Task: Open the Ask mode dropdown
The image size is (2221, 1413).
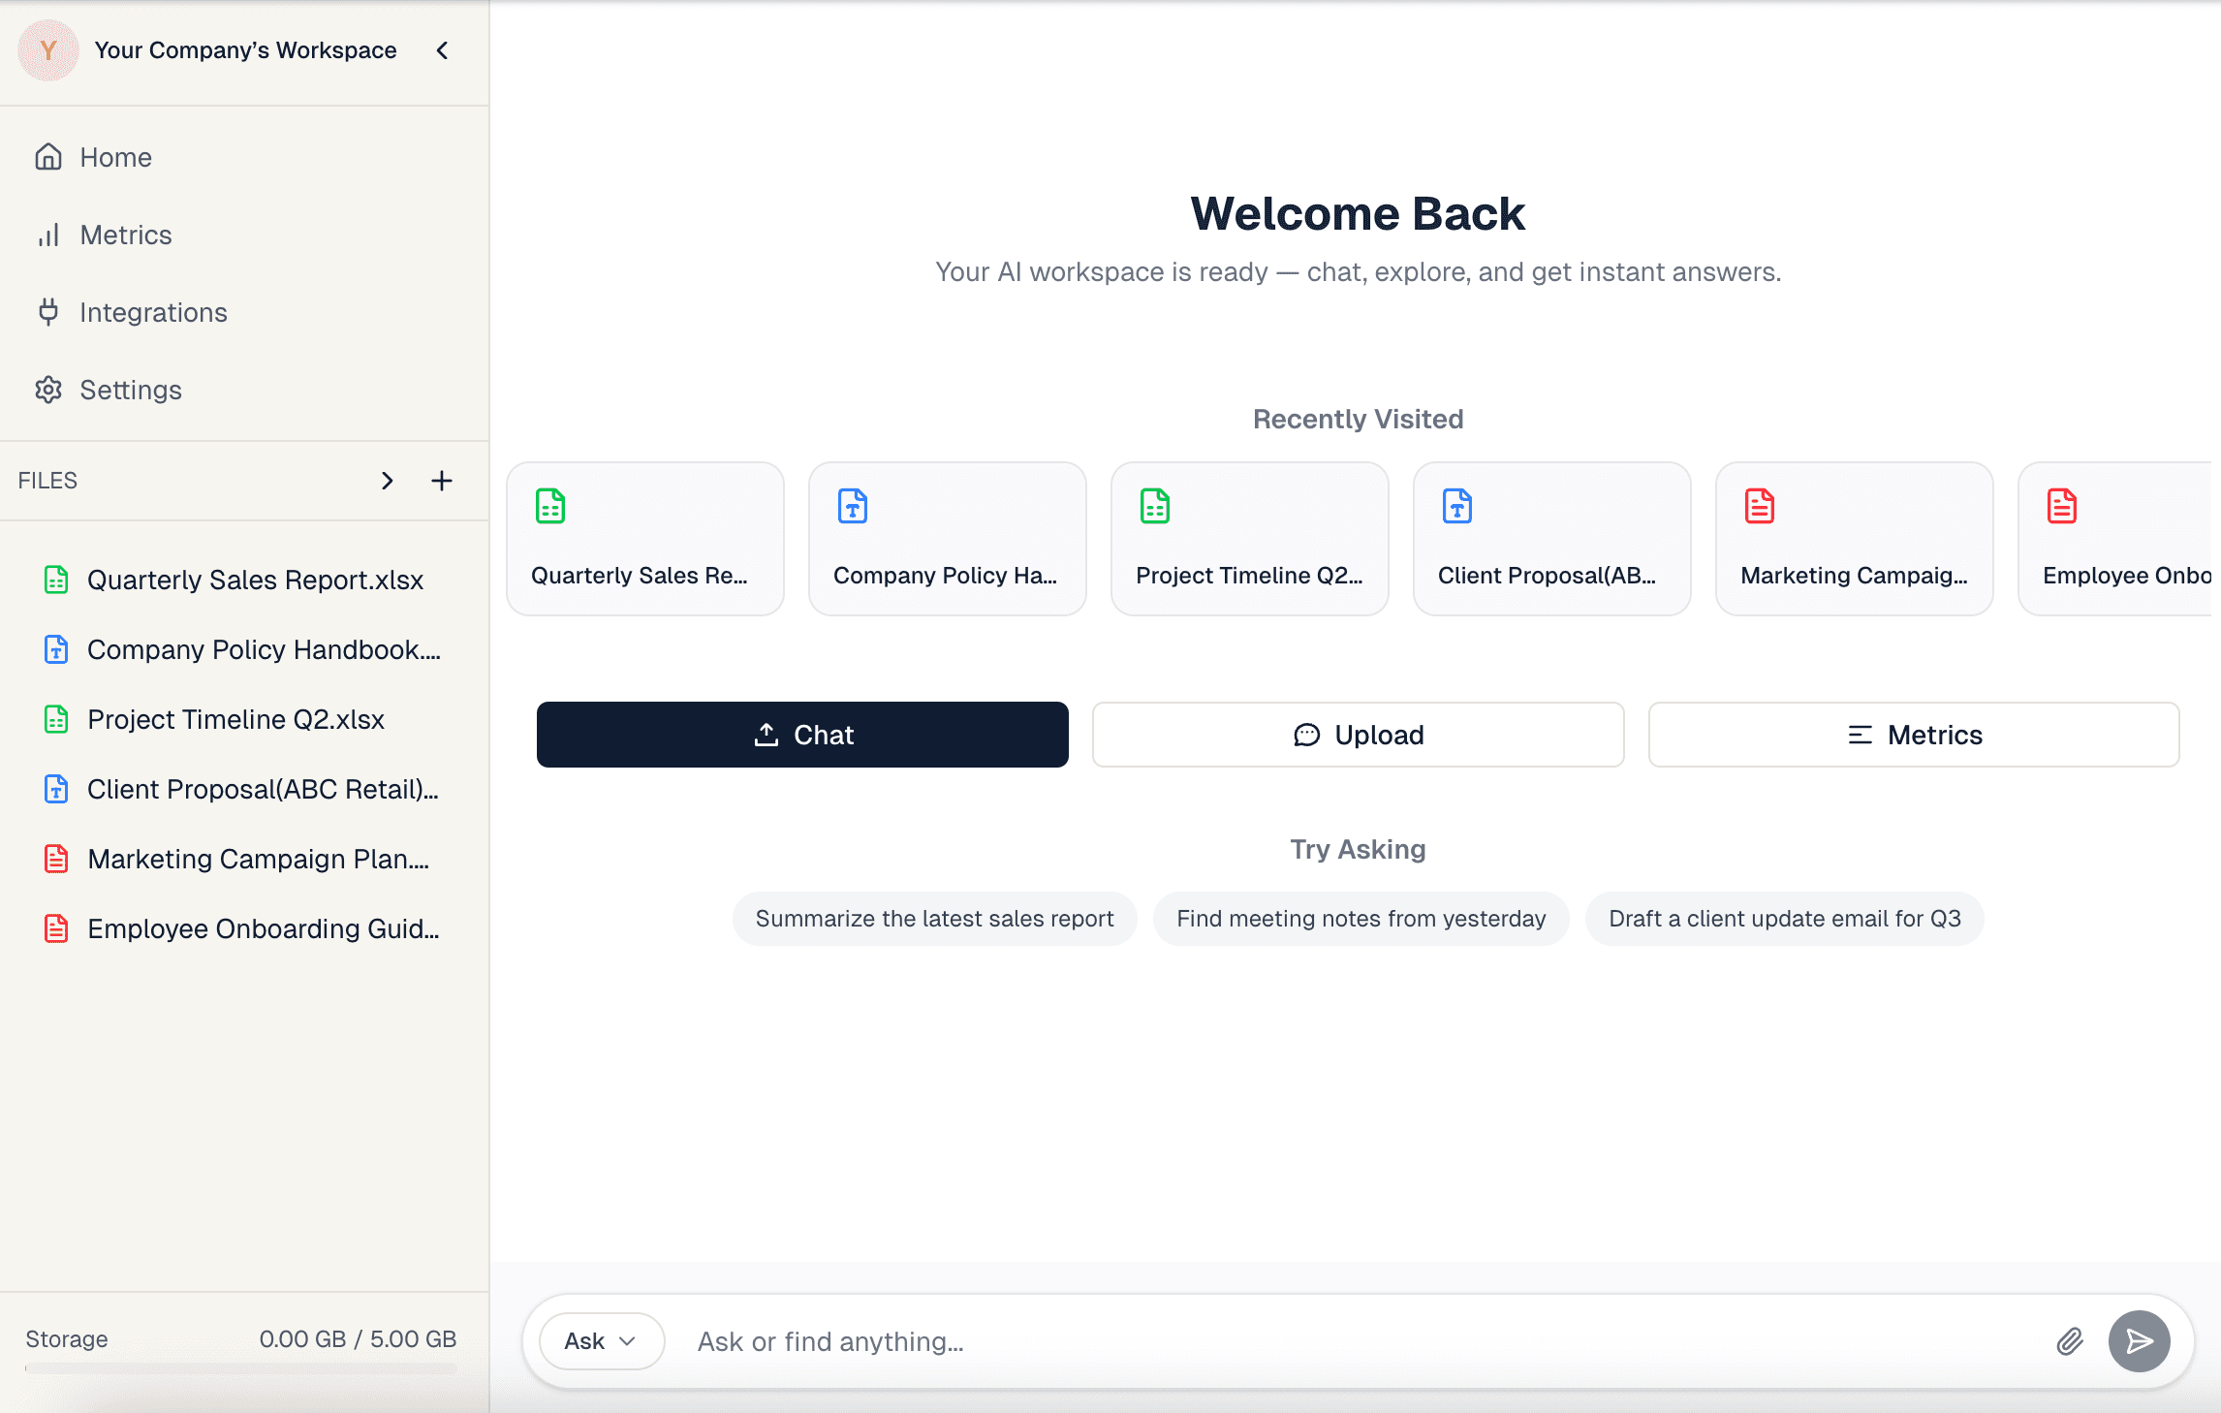Action: pos(601,1341)
